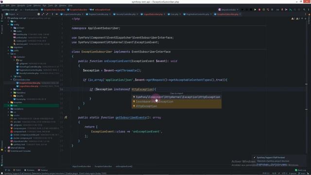Expand all nodes in Project panel
Viewport: 311px width, 175px height.
click(x=43, y=14)
